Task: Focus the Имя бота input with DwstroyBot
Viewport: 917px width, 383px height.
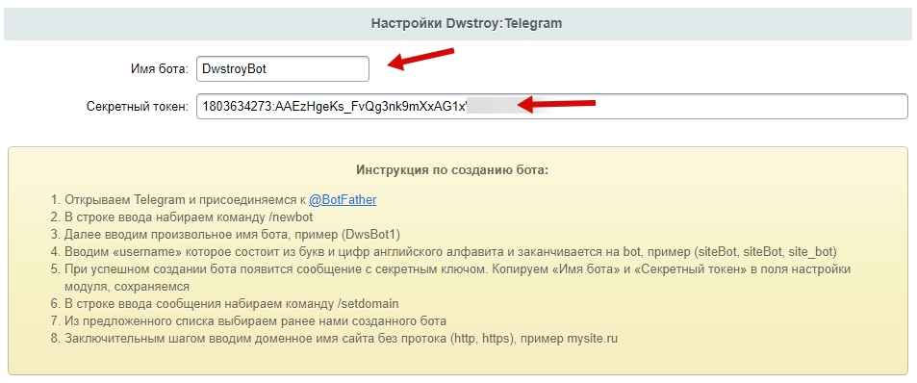Action: pyautogui.click(x=283, y=69)
